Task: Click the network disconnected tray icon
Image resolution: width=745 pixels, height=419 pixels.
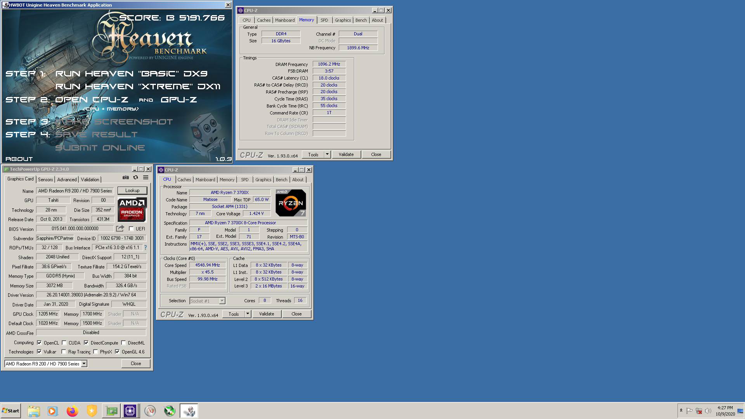Action: point(699,411)
